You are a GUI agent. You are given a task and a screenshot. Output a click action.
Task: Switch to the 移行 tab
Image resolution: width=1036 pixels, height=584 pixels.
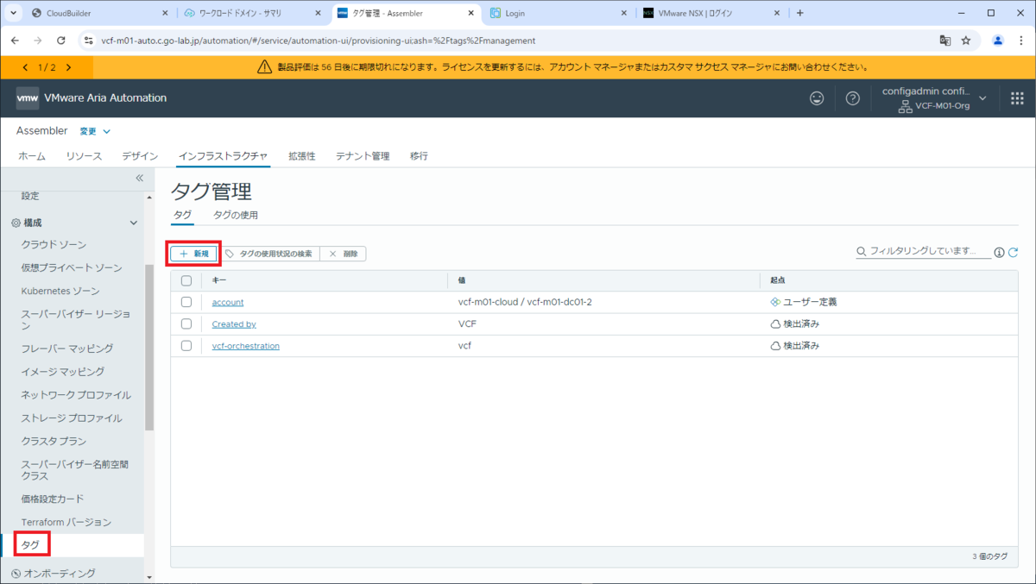tap(419, 156)
